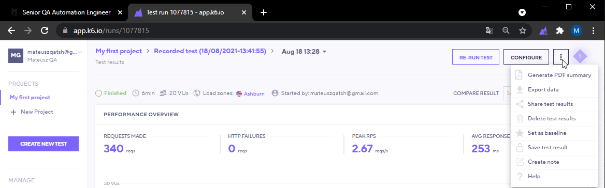The height and width of the screenshot is (188, 605).
Task: Open the Chrome profile avatar M
Action: click(577, 31)
